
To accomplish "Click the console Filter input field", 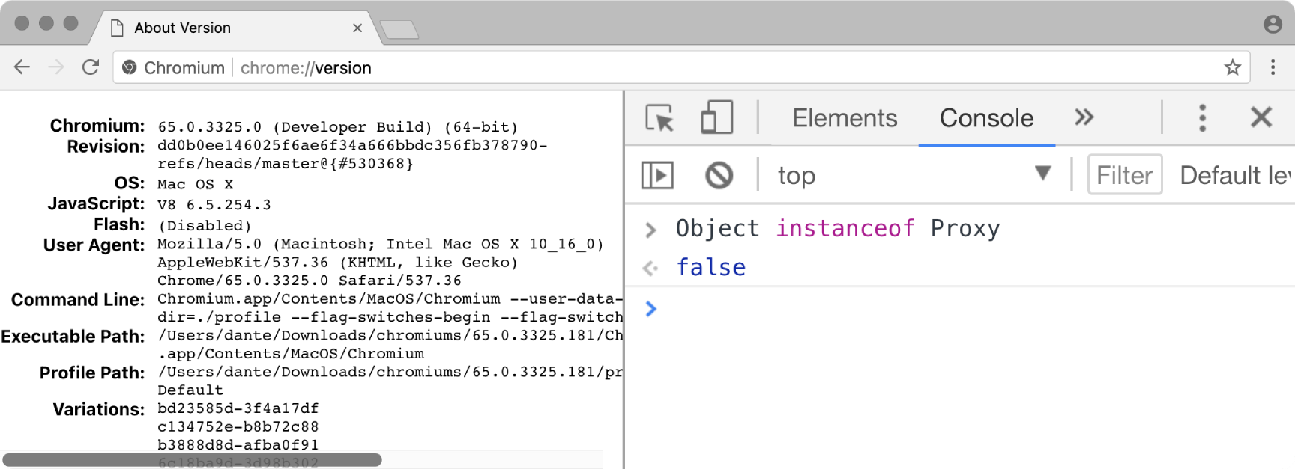I will [x=1124, y=175].
